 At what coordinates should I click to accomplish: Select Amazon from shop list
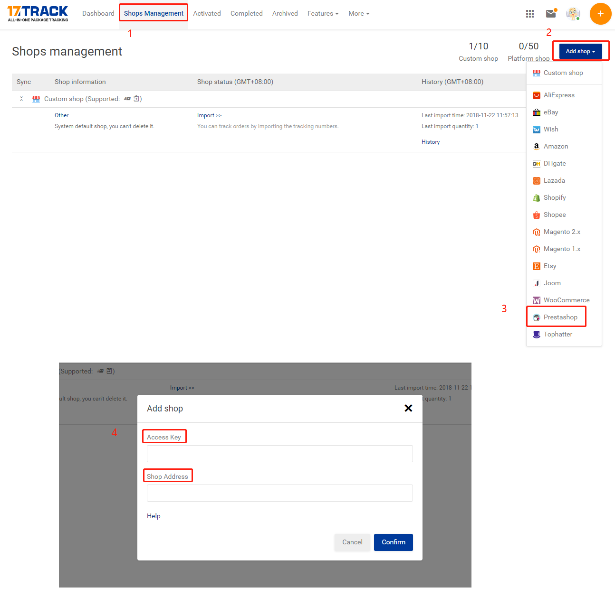564,147
